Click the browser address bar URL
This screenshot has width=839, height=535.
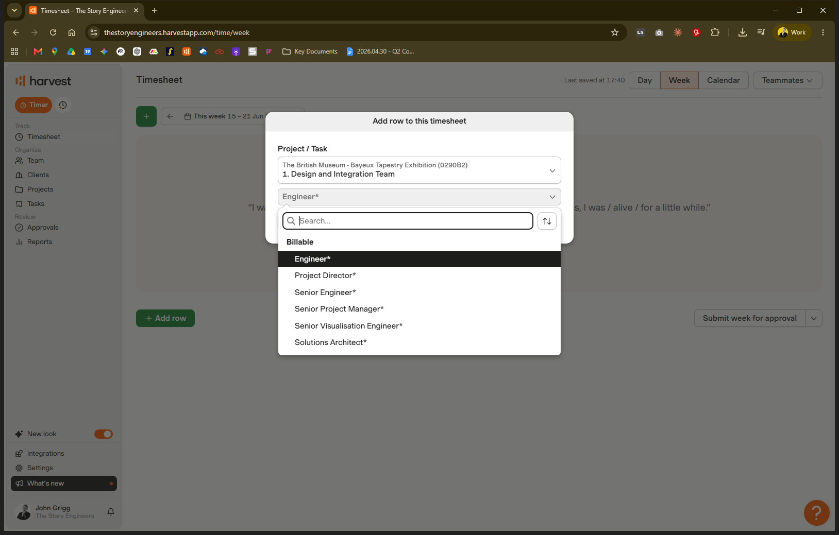click(x=177, y=32)
